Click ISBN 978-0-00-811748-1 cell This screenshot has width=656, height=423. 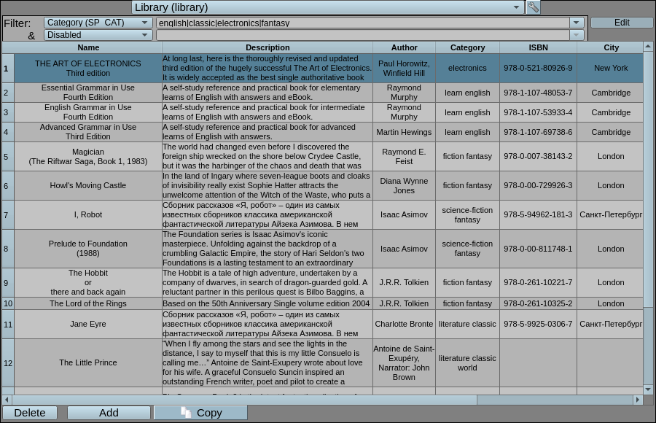538,249
